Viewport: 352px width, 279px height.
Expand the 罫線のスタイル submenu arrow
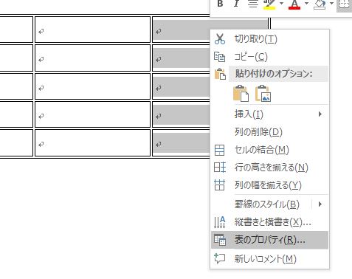(x=320, y=204)
